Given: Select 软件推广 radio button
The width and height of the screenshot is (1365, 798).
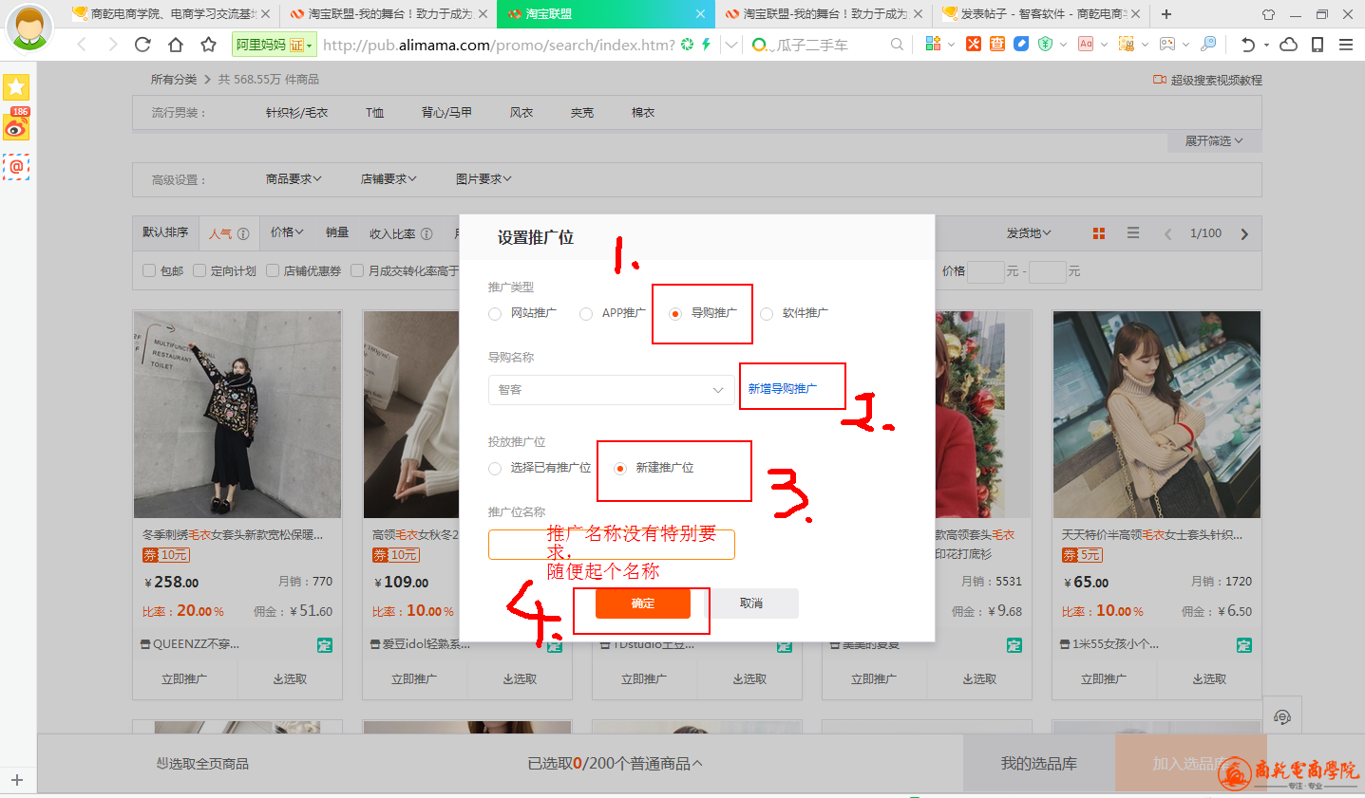Looking at the screenshot, I should point(767,314).
